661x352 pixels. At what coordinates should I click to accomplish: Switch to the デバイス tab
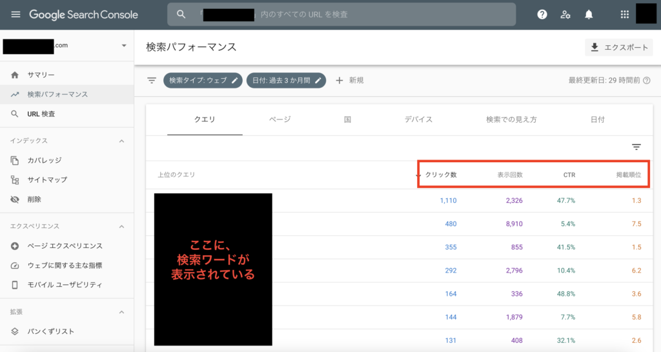(418, 119)
